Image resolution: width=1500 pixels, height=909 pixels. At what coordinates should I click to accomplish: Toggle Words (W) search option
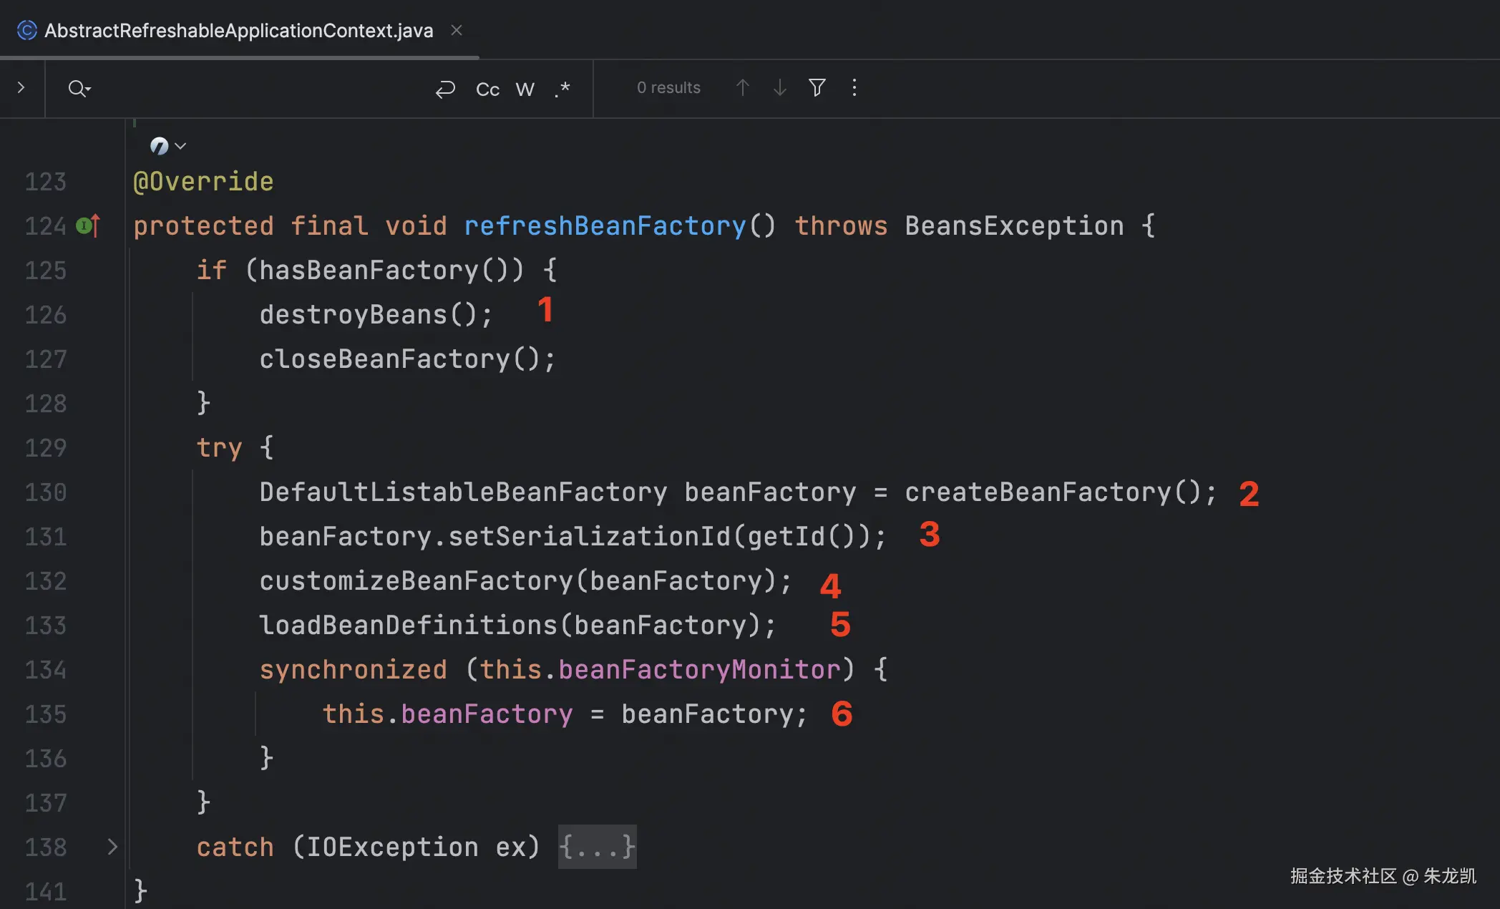pos(525,89)
